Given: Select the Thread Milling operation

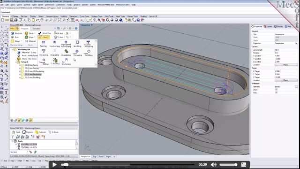Looking at the screenshot, I should 44,61.
